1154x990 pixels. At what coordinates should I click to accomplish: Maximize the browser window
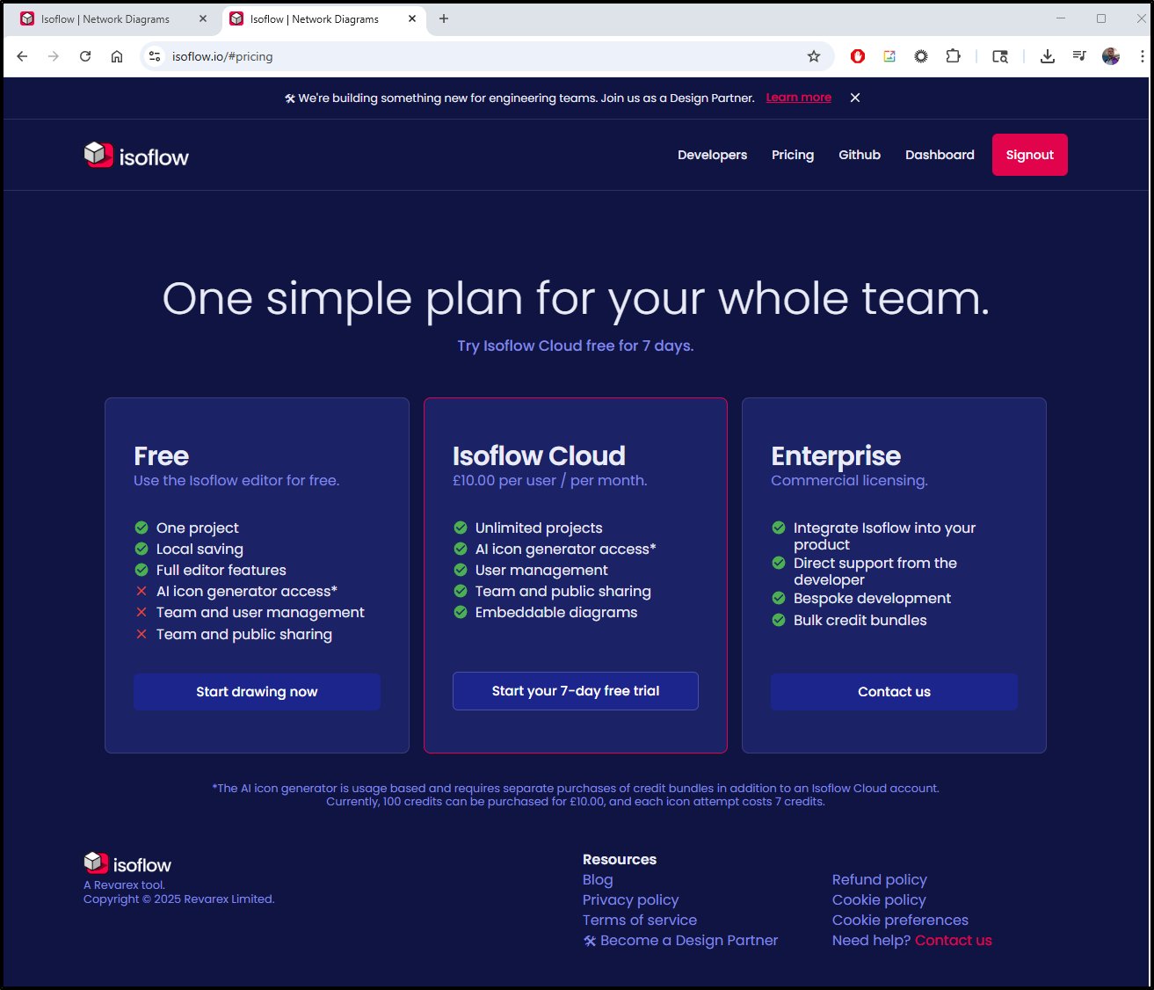1101,18
